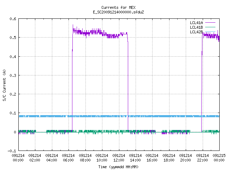Click the y-axis tick value 0.5
This screenshot has height=170, width=226.
(x=13, y=38)
